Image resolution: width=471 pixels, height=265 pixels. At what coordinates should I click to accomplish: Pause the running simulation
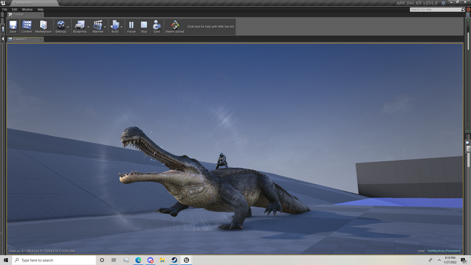click(131, 27)
